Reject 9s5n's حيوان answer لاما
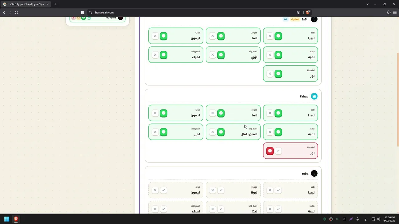The height and width of the screenshot is (224, 399). coord(213,36)
